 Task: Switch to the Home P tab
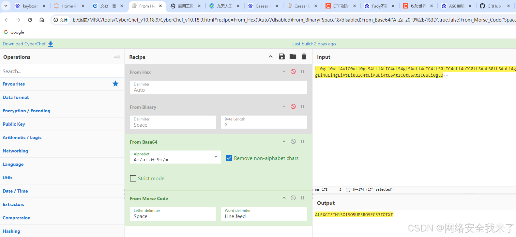click(x=69, y=6)
